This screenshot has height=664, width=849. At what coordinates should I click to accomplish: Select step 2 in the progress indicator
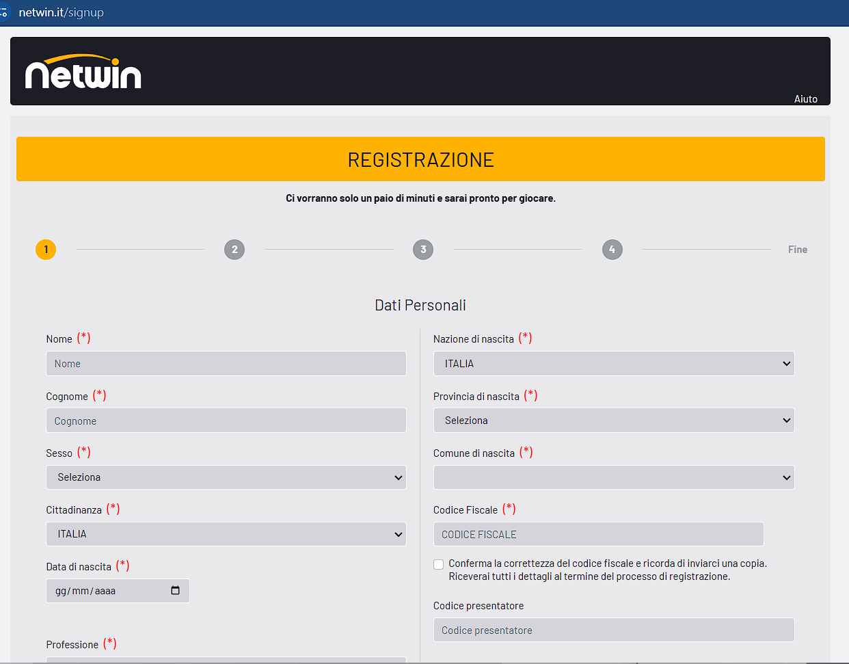coord(234,250)
